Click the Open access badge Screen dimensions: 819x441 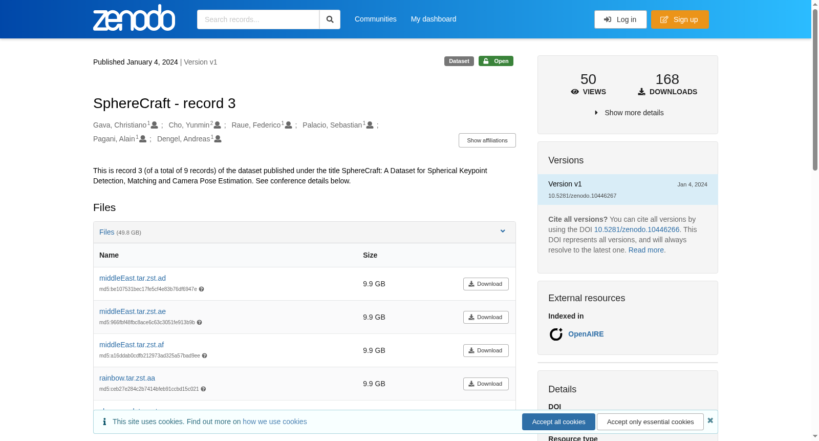click(496, 61)
